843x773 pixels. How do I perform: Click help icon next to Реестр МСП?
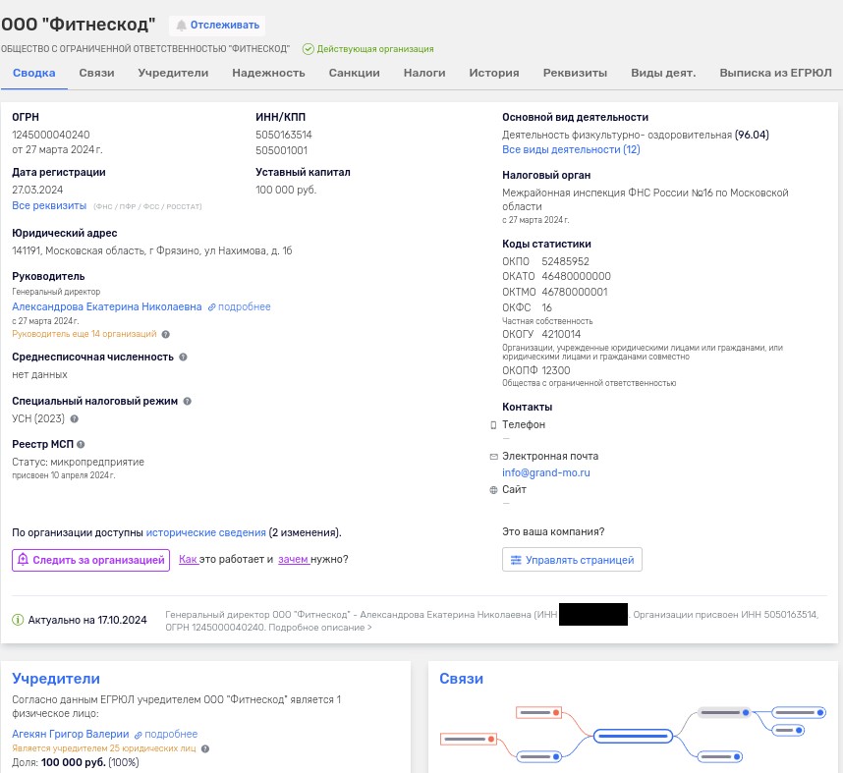click(x=81, y=445)
